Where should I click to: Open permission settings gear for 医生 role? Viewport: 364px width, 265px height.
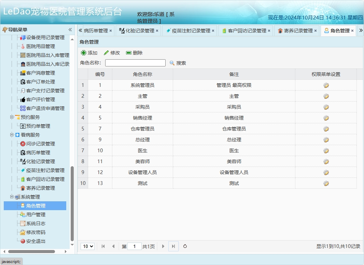tap(326, 150)
